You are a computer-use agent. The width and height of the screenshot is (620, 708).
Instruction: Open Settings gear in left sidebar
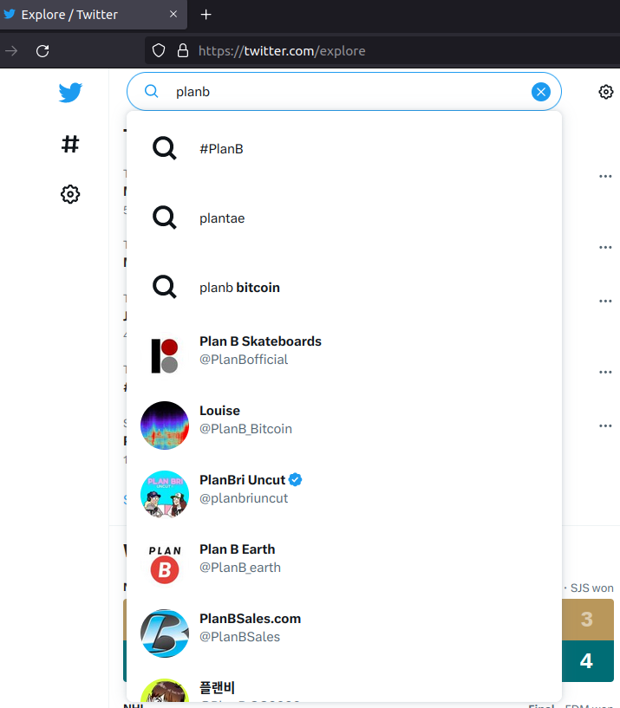click(x=70, y=194)
